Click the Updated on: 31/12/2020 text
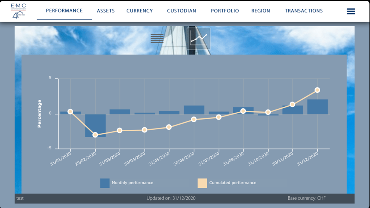This screenshot has height=208, width=370. 171,198
